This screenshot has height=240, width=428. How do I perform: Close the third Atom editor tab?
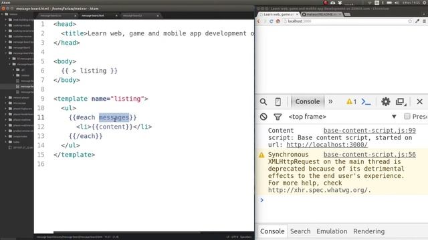click(x=158, y=16)
